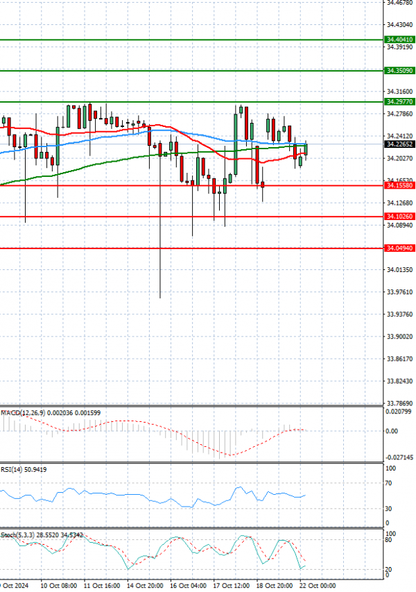Click the 33.78690 price scale value
Viewport: 416px width, 592px height.
400,403
